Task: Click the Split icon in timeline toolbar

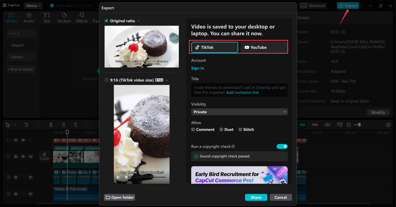Action: pos(51,125)
